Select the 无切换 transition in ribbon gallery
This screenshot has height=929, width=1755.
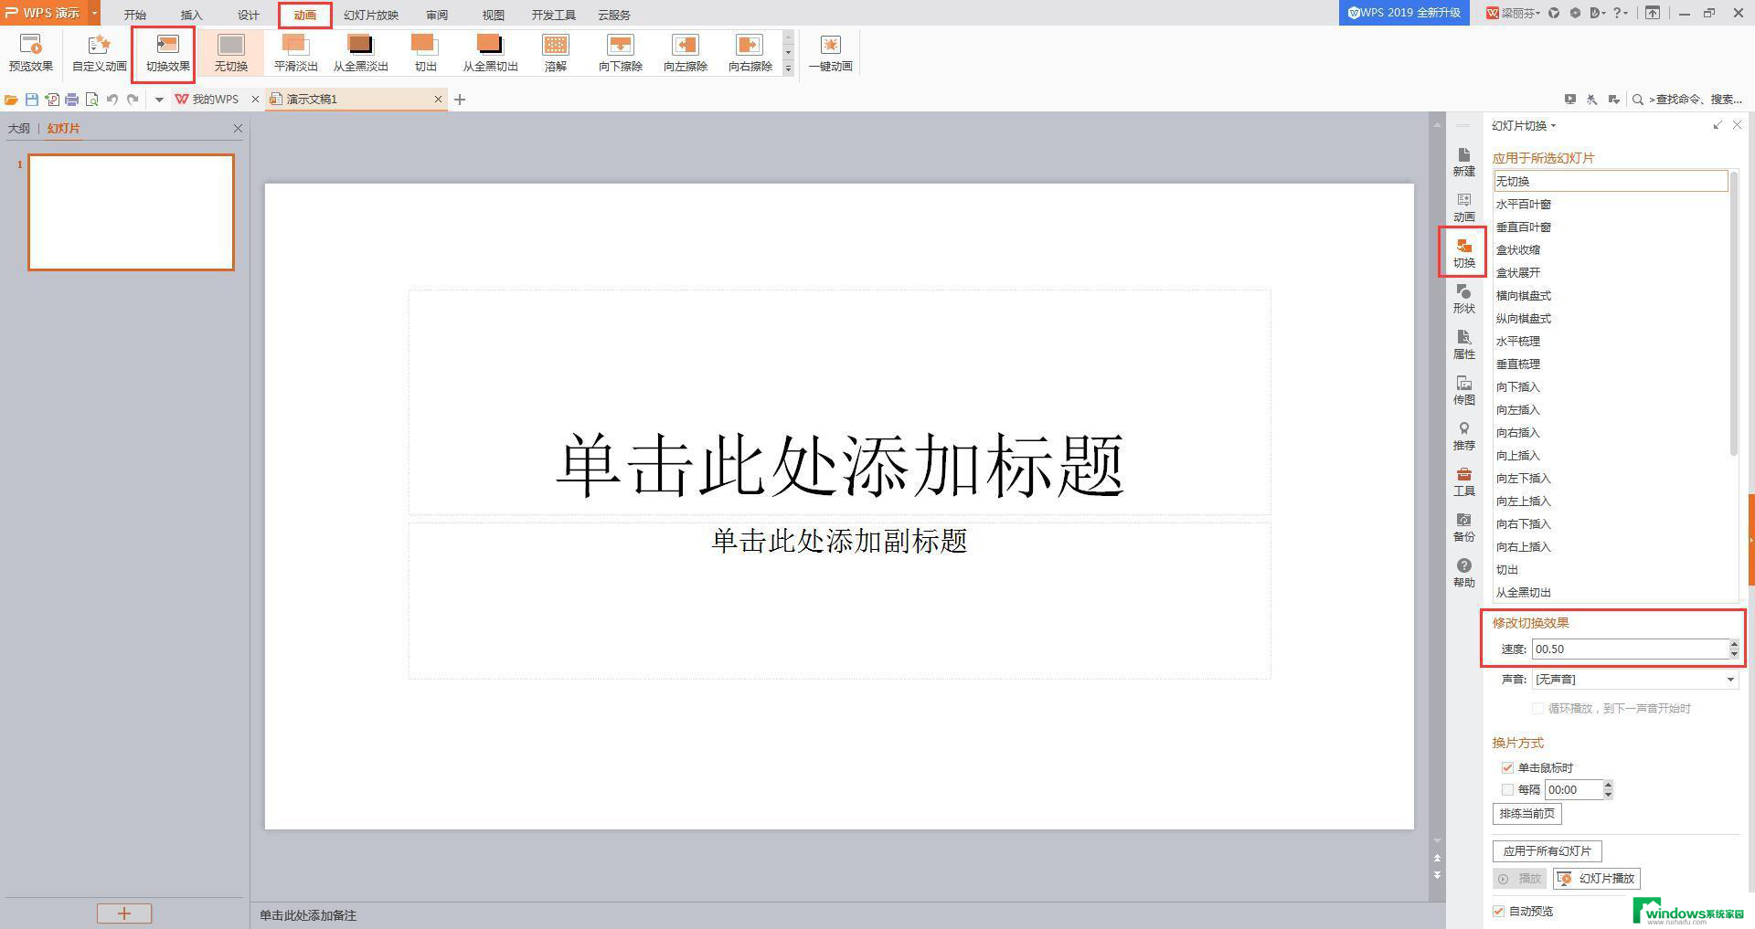coord(231,53)
